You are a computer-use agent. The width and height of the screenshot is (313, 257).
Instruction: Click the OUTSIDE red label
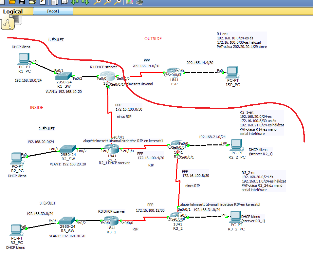[153, 39]
